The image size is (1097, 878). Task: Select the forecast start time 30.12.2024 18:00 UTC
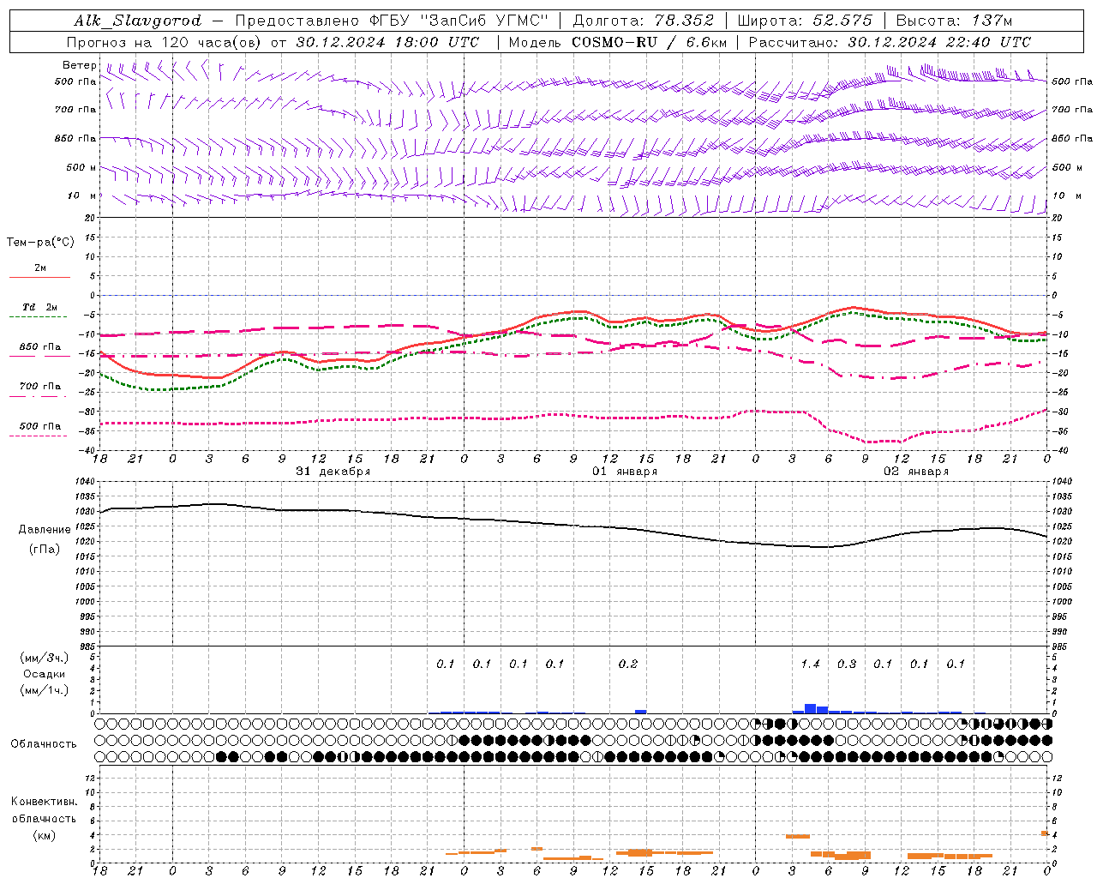387,42
